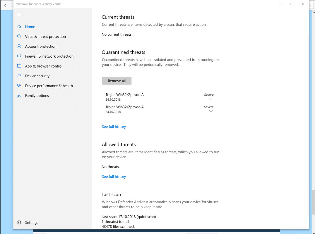Open See full history under Quarantined threats
Viewport: 315px width, 234px height.
pyautogui.click(x=114, y=127)
